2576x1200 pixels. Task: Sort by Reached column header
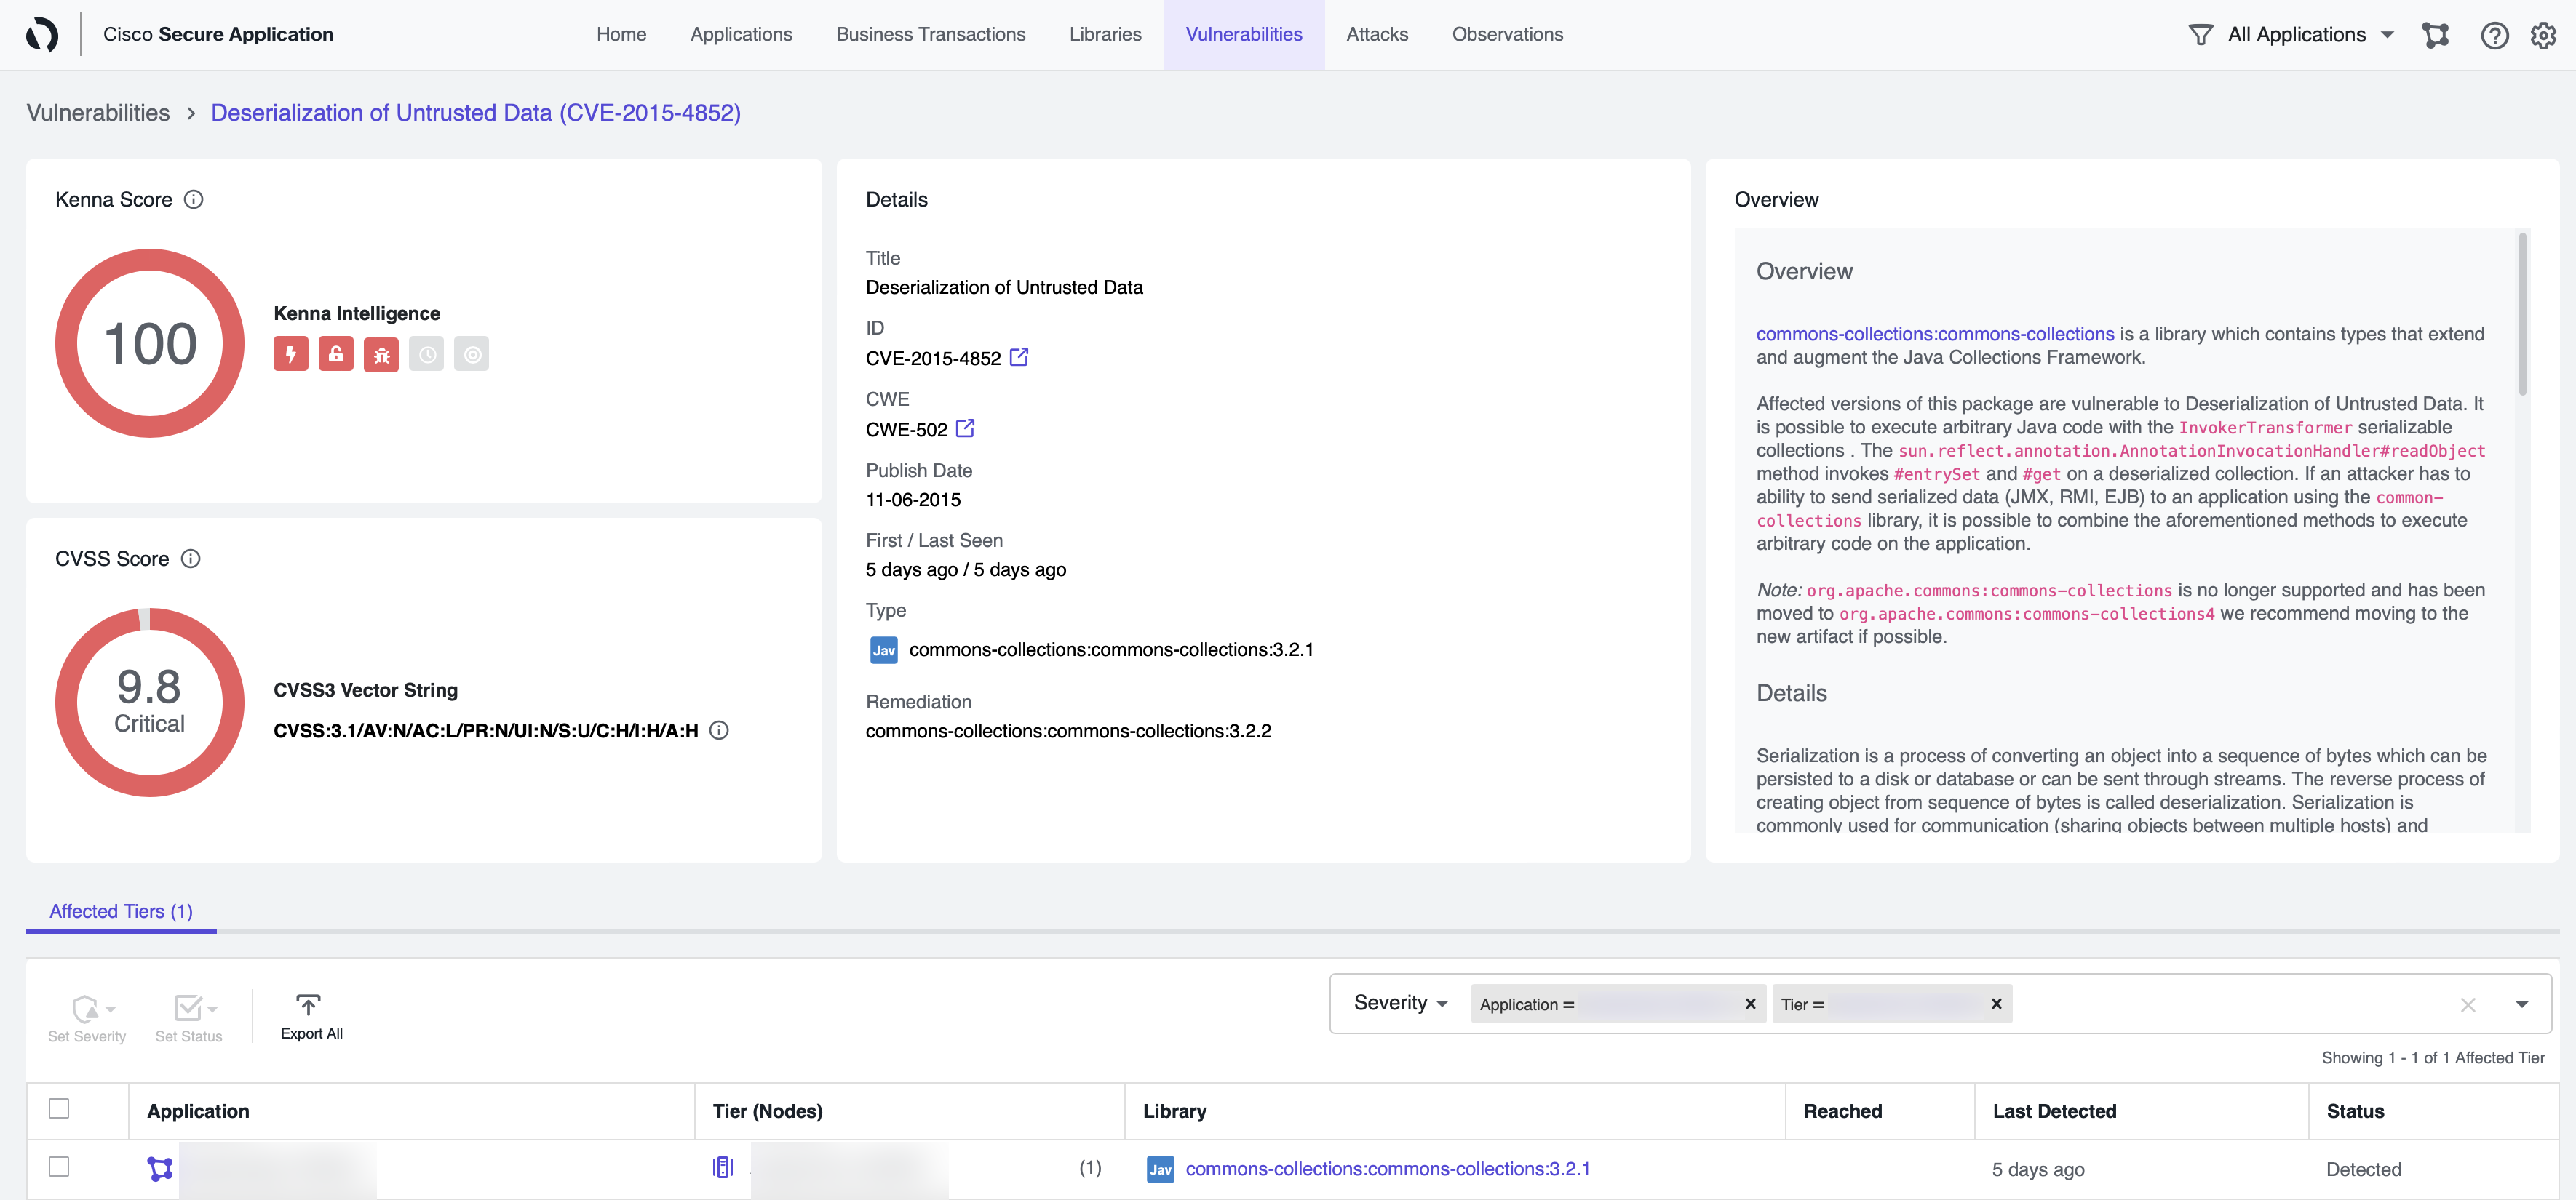click(x=1842, y=1110)
